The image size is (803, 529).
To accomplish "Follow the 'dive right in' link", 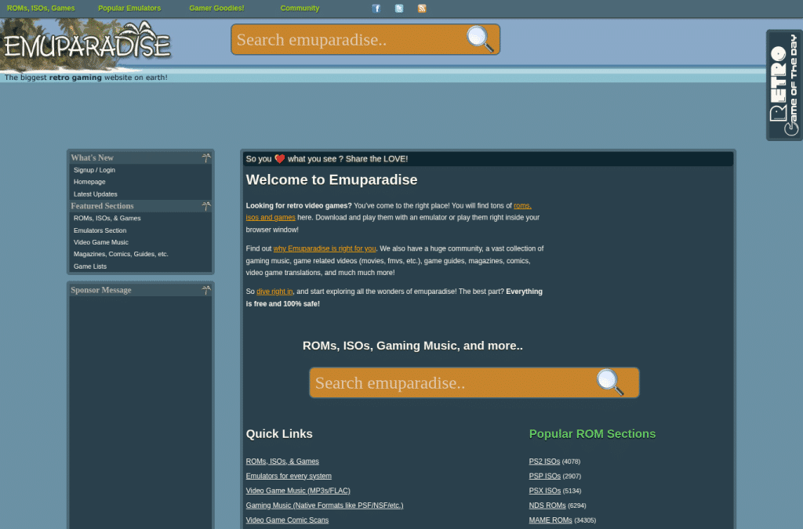I will coord(274,292).
